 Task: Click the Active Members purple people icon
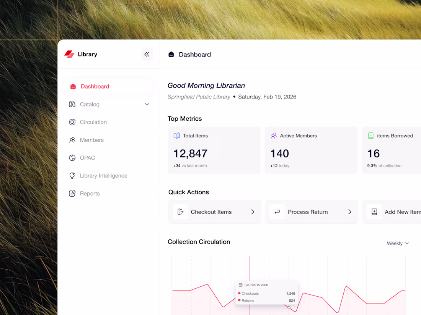[x=274, y=136]
